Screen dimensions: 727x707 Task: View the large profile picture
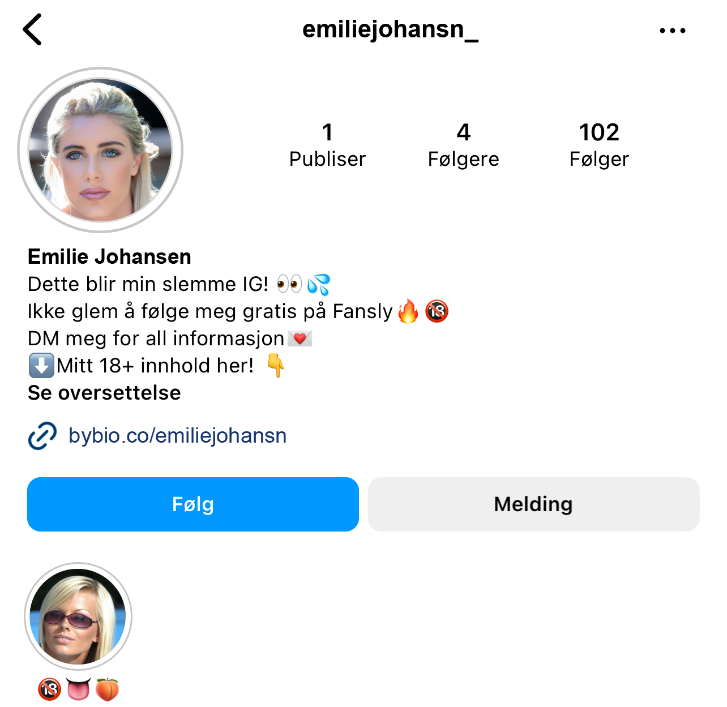[x=100, y=150]
